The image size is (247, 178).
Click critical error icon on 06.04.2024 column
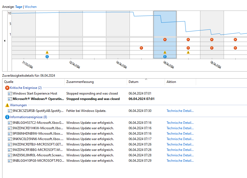[165, 40]
